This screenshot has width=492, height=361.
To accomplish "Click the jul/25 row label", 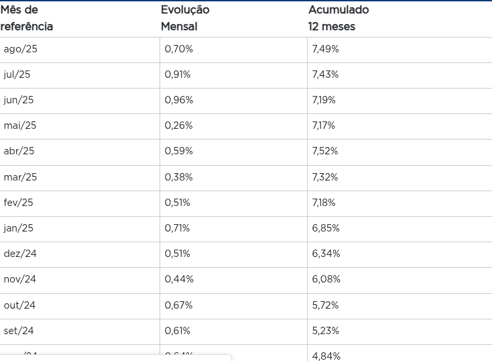I will pyautogui.click(x=17, y=74).
